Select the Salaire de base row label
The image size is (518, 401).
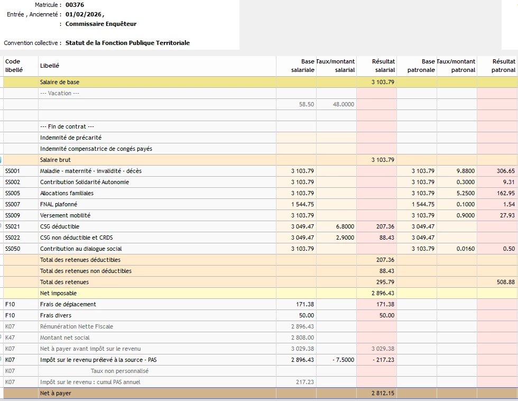click(x=60, y=82)
